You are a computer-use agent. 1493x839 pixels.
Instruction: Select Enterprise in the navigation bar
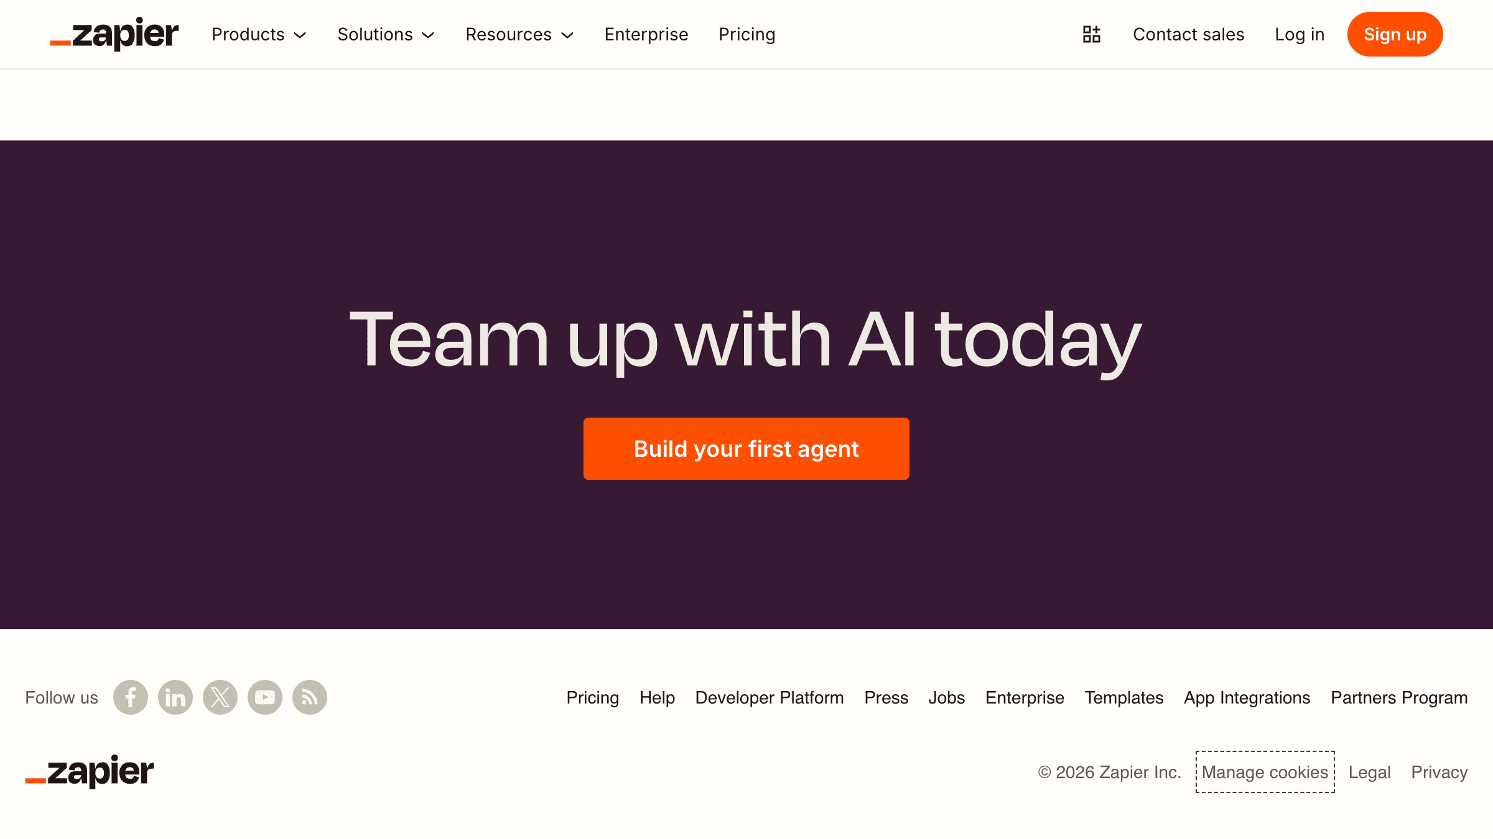click(646, 34)
